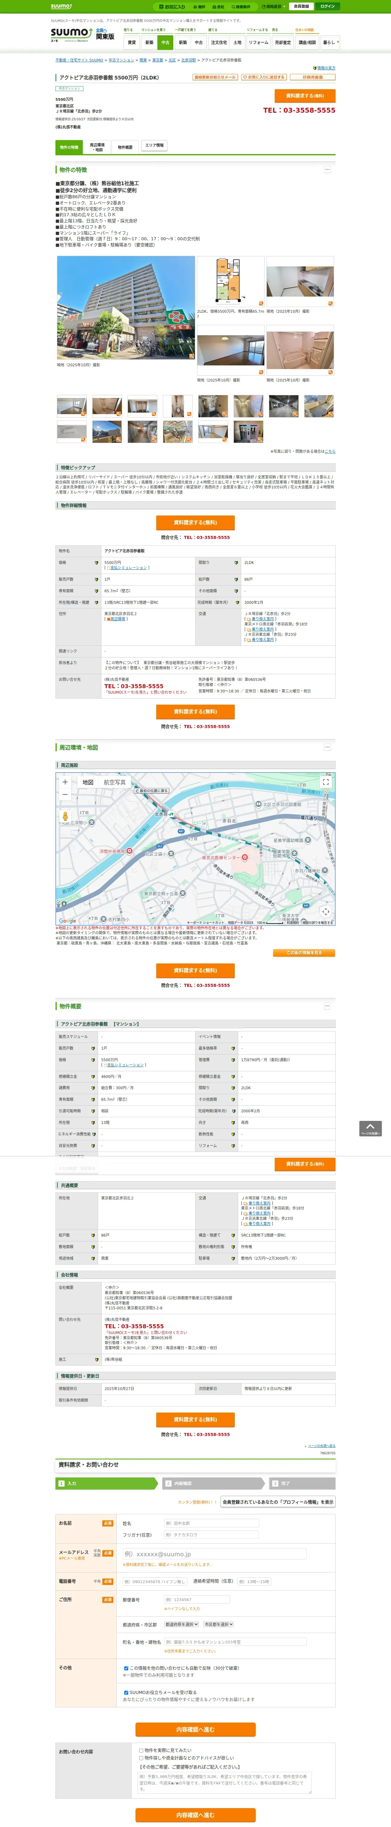Click the 北赤羽駅 breadcrumb link
This screenshot has width=391, height=1827.
click(188, 60)
